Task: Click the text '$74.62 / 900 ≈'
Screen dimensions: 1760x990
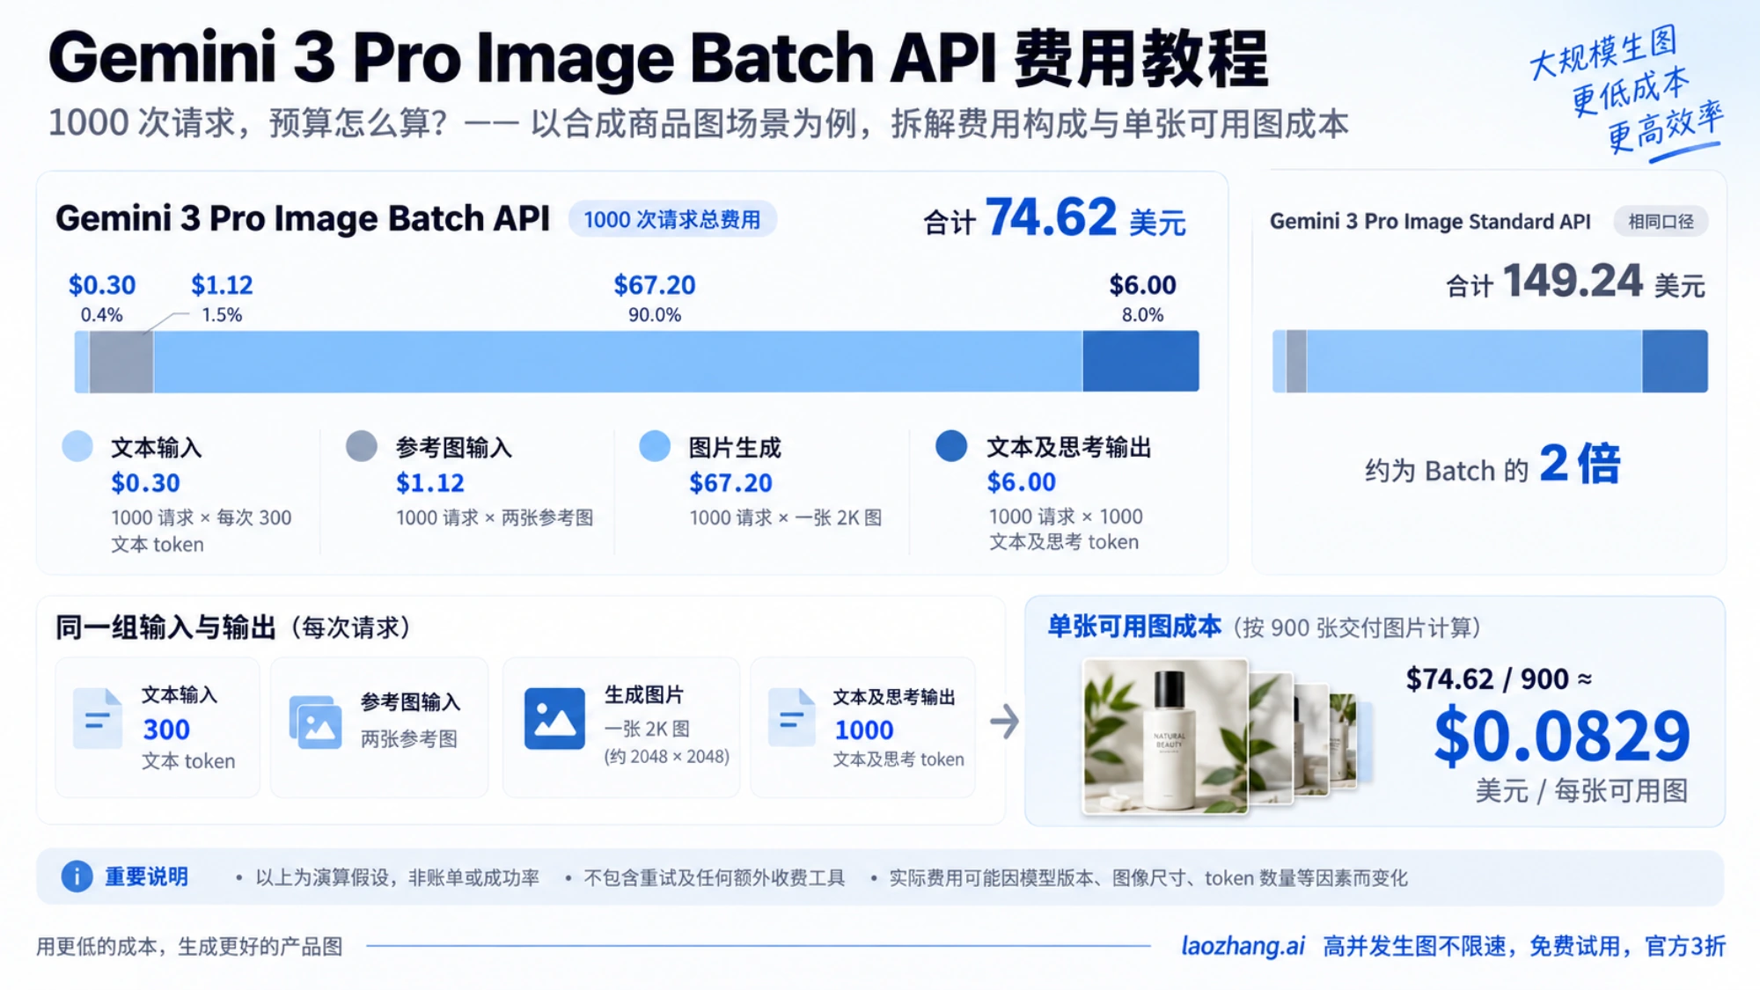Action: [1499, 678]
